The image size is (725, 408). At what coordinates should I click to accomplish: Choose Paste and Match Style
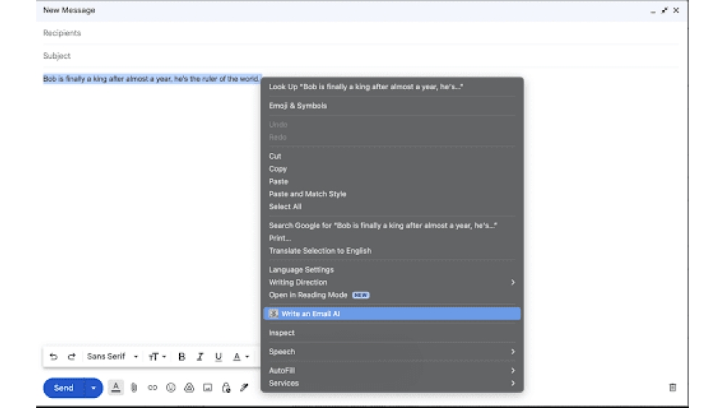click(x=392, y=194)
